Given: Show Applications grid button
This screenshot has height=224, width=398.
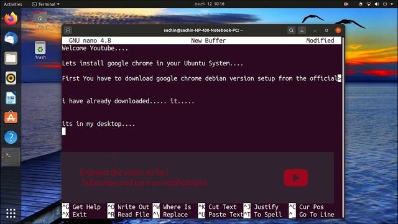Looking at the screenshot, I should [11, 213].
